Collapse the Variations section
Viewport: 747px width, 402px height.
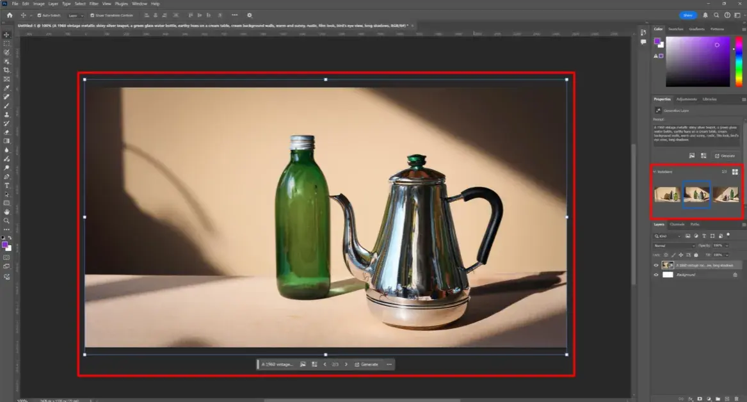coord(655,172)
